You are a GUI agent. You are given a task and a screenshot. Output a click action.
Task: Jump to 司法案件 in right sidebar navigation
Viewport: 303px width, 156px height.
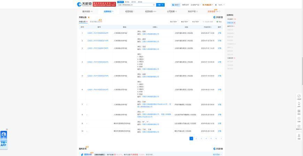pyautogui.click(x=231, y=19)
